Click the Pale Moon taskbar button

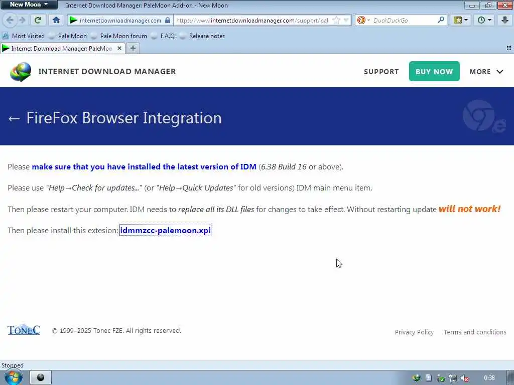pos(41,377)
